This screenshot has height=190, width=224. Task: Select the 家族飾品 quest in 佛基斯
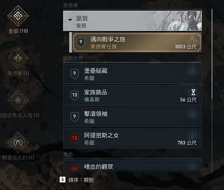133,96
